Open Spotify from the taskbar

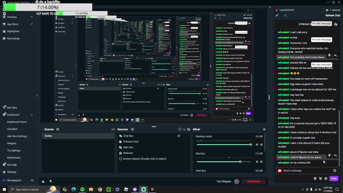click(82, 190)
